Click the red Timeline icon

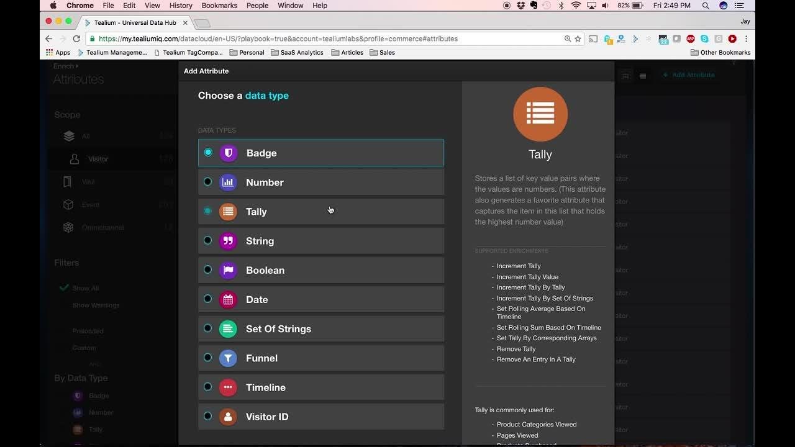[229, 387]
